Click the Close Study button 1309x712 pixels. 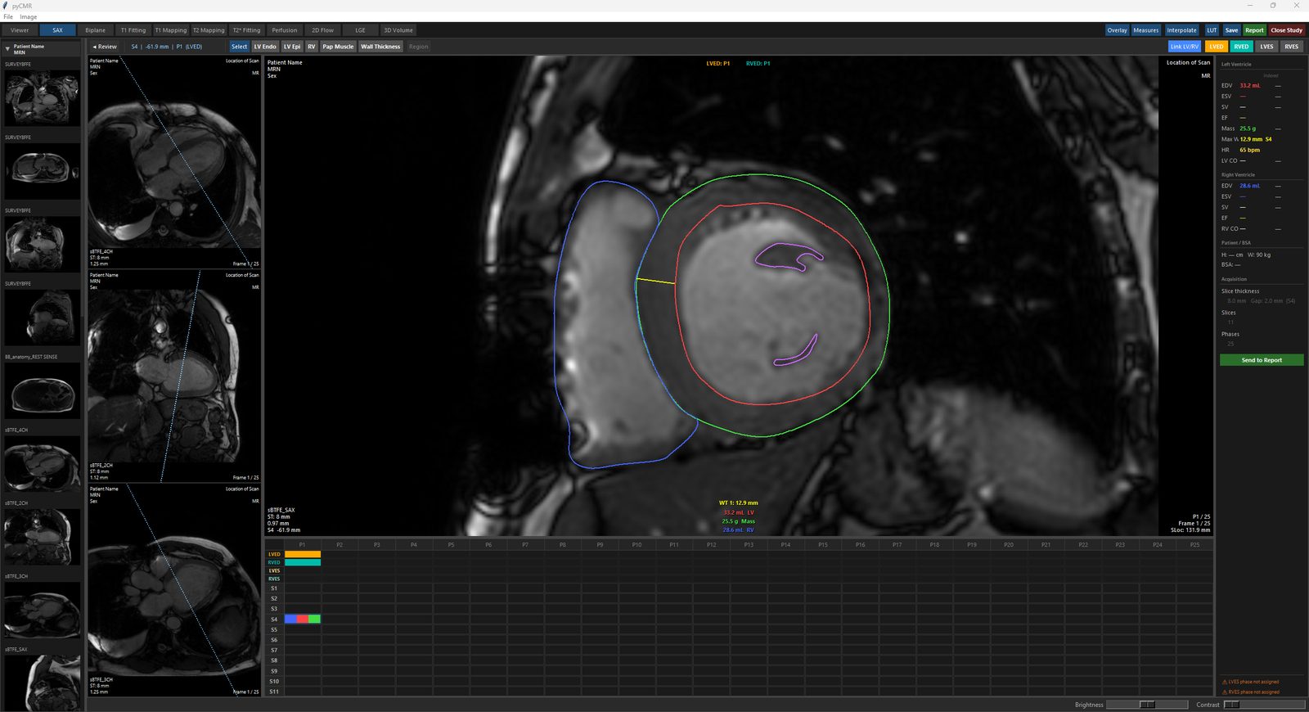pyautogui.click(x=1286, y=30)
